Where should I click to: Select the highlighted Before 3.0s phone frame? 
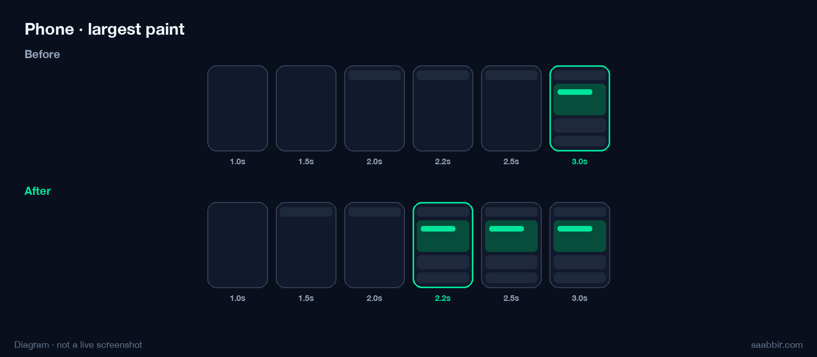580,108
